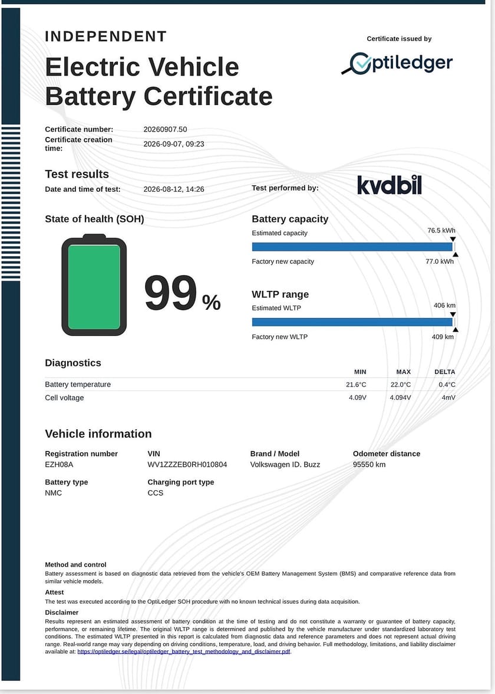Click the Test performed by label
This screenshot has height=694, width=495.
(x=285, y=188)
